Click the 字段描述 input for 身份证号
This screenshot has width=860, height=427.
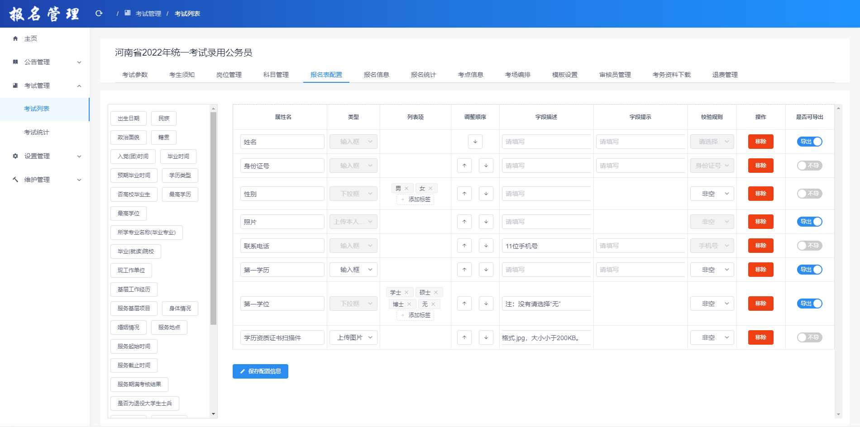click(546, 166)
